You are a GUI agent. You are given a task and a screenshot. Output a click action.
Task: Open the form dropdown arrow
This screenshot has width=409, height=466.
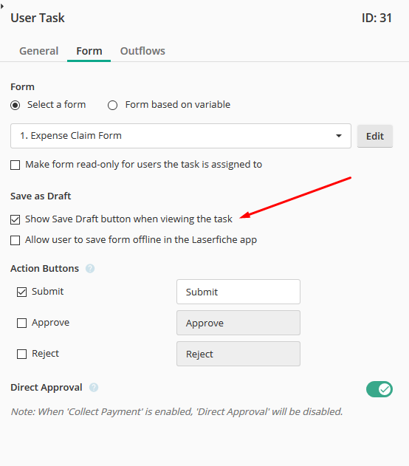point(339,136)
